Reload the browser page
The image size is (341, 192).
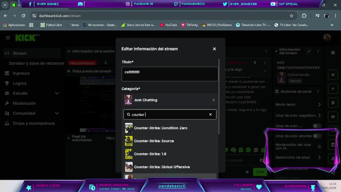23,16
